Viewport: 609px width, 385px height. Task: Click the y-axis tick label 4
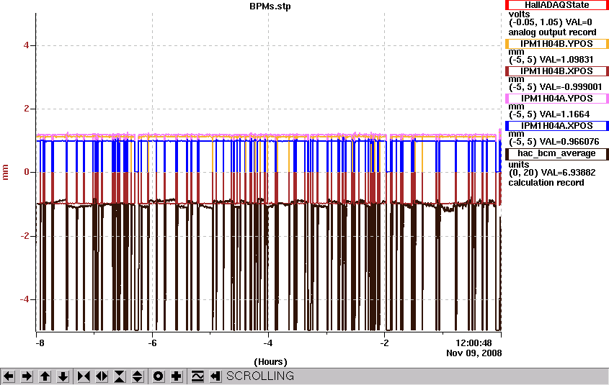(27, 45)
